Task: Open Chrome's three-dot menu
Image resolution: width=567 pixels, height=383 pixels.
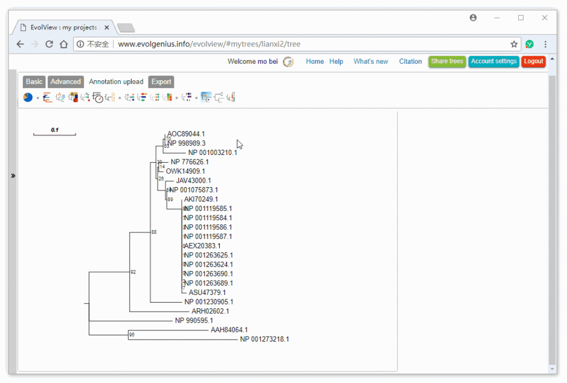Action: point(545,44)
